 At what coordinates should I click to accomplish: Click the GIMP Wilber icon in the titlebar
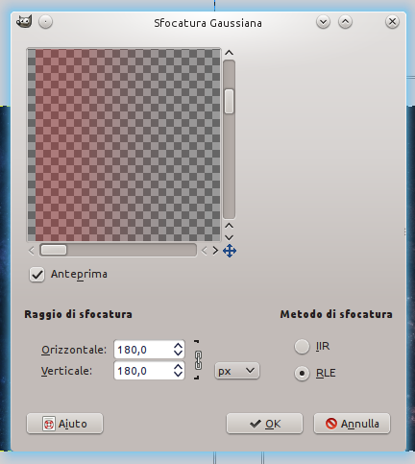point(24,22)
